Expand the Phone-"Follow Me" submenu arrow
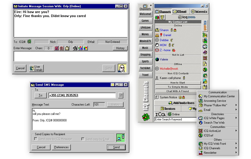Image resolution: width=251 pixels, height=159 pixels. point(236,105)
